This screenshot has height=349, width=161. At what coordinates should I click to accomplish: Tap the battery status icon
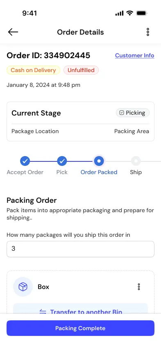142,13
